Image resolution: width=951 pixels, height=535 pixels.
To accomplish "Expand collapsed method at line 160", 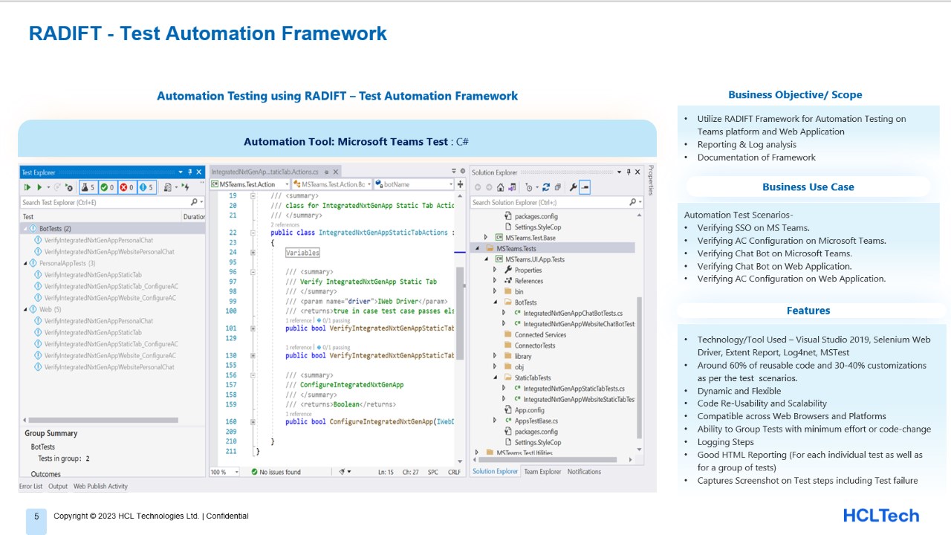I will (253, 422).
